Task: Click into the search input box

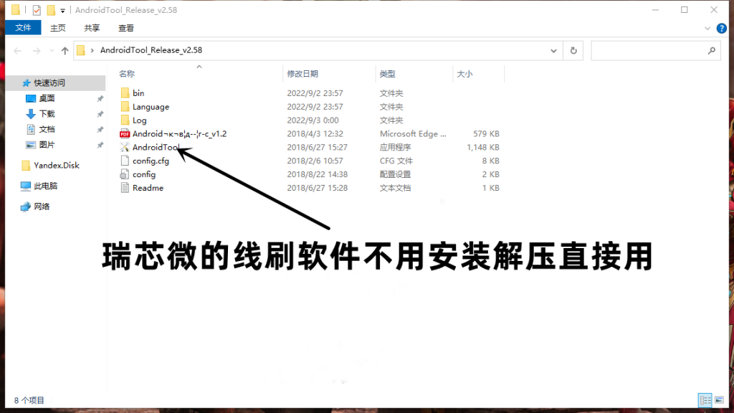Action: click(x=649, y=51)
